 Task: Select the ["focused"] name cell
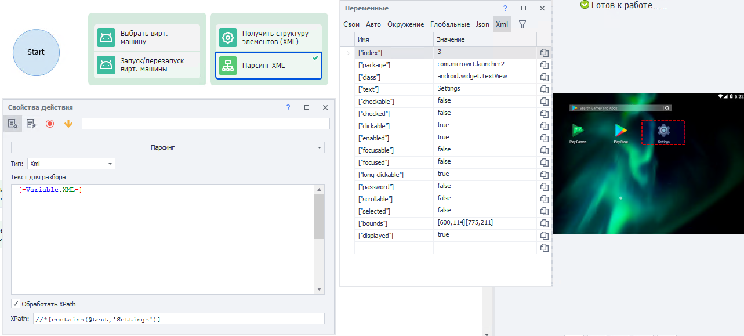tap(394, 162)
